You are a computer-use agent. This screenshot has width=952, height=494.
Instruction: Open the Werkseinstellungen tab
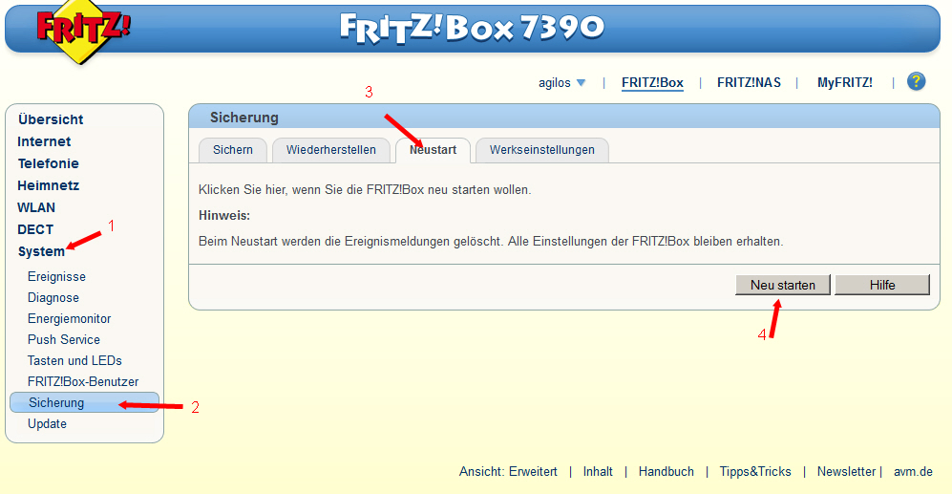click(x=542, y=150)
